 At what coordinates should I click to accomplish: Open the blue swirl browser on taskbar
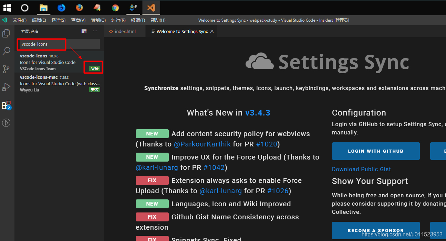[x=61, y=8]
